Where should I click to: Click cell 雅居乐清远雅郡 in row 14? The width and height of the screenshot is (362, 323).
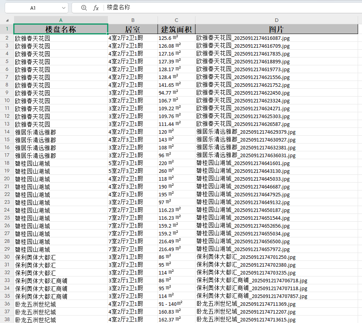pyautogui.click(x=61, y=132)
